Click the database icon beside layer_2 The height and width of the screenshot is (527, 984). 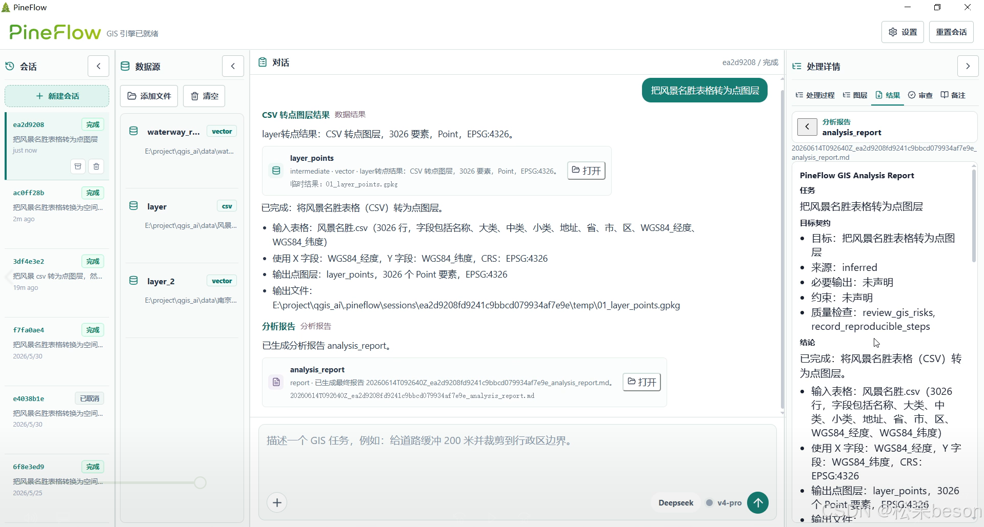coord(133,281)
